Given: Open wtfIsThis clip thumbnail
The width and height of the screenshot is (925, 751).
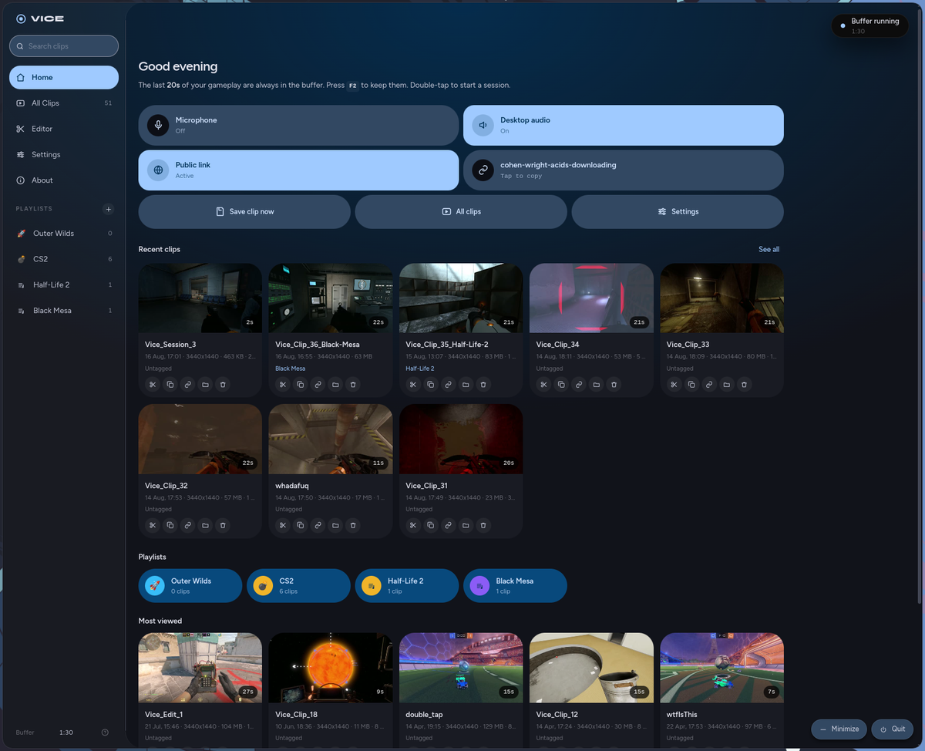Looking at the screenshot, I should [x=722, y=668].
